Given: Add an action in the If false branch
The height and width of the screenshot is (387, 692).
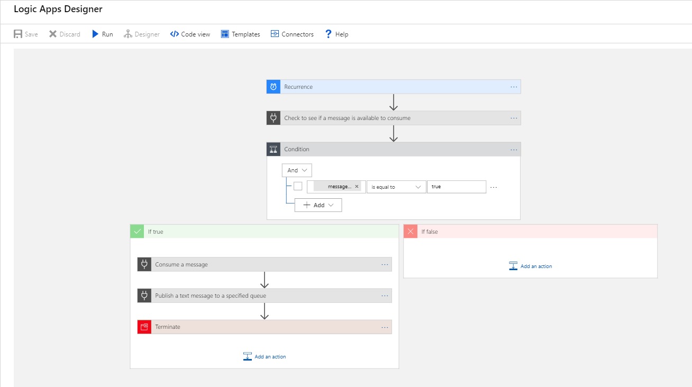Looking at the screenshot, I should (x=531, y=266).
